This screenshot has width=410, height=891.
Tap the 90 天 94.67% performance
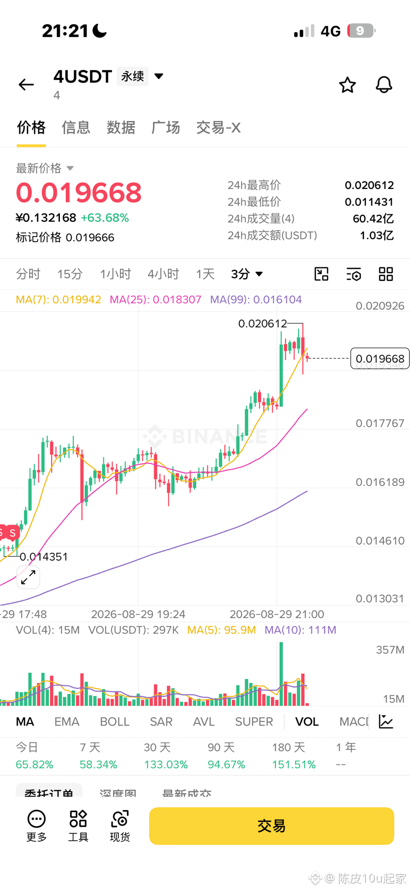(226, 756)
